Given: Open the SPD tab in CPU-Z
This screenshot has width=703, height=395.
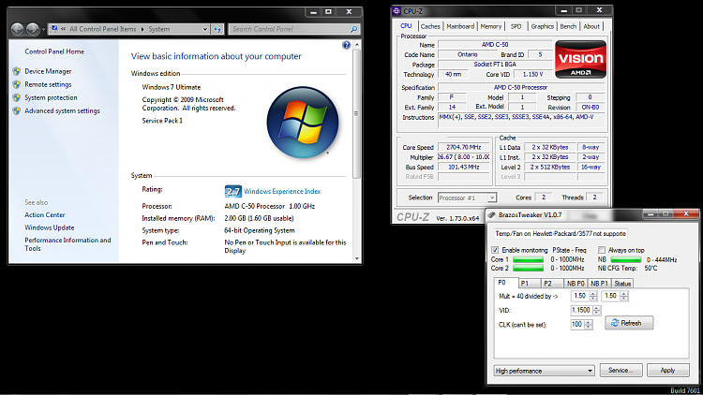Looking at the screenshot, I should click(x=516, y=26).
